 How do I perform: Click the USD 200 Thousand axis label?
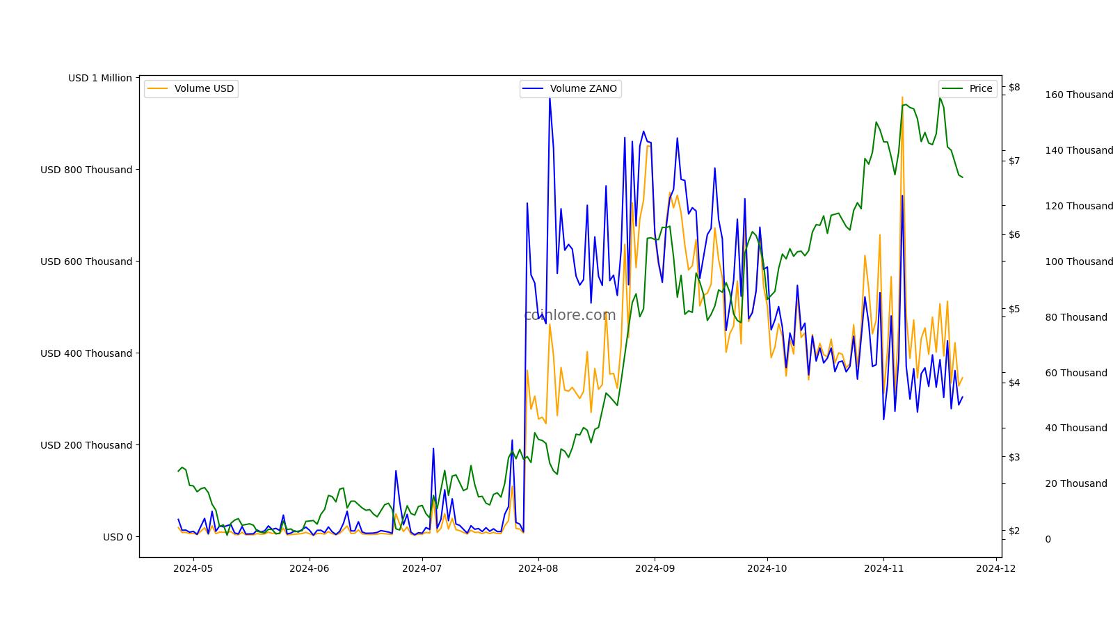86,445
